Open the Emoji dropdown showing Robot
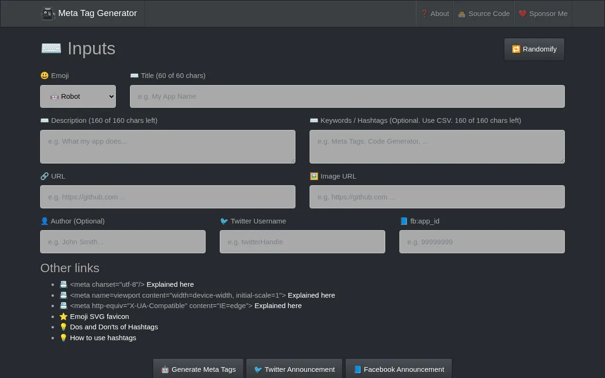This screenshot has height=378, width=605. click(x=78, y=96)
